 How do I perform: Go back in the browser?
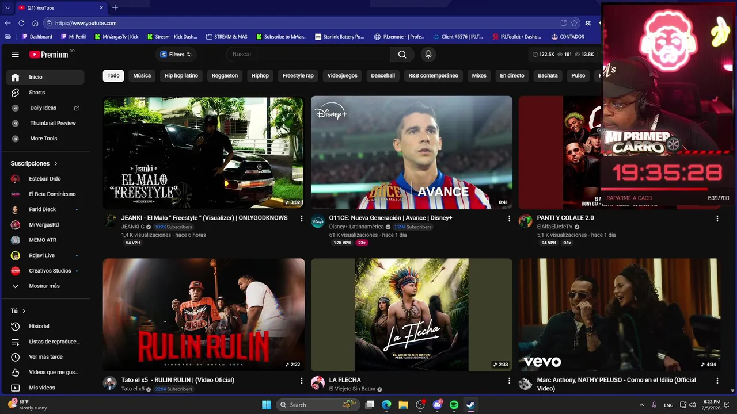(x=7, y=23)
